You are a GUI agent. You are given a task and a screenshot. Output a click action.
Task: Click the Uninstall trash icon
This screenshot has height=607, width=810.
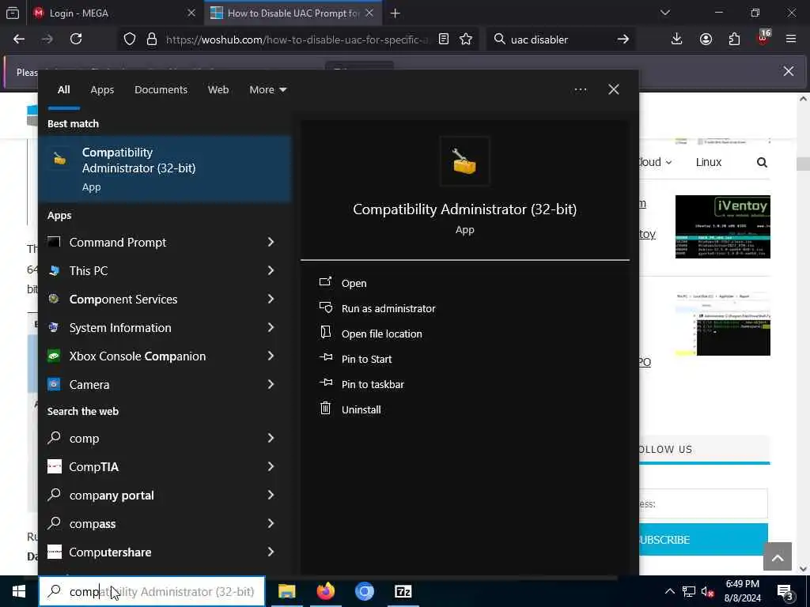(325, 409)
